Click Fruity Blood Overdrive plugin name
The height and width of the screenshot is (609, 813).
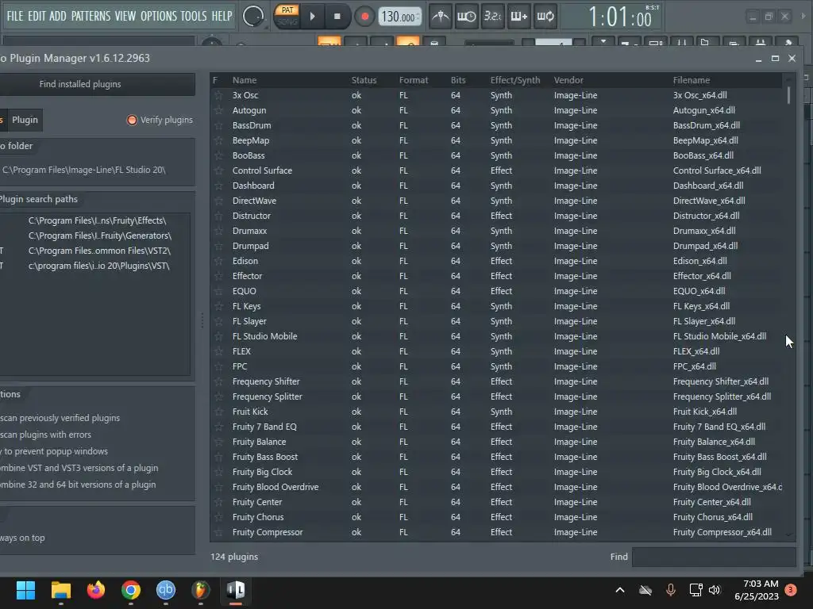pyautogui.click(x=275, y=487)
